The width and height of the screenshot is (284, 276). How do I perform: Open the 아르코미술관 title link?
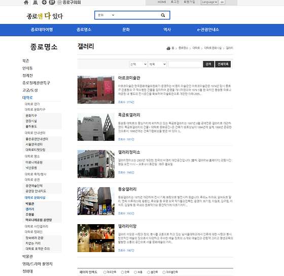(129, 78)
